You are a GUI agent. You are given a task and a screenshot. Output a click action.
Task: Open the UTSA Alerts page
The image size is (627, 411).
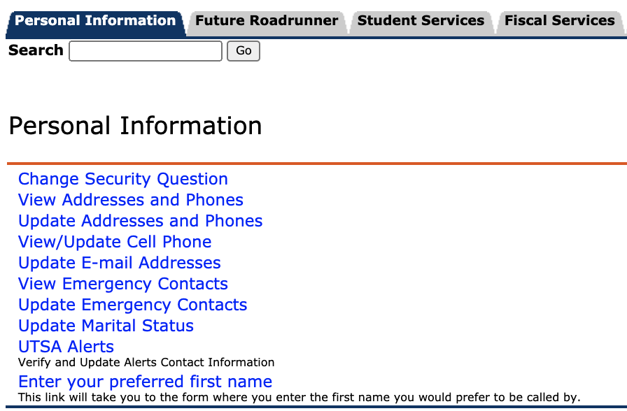(66, 347)
